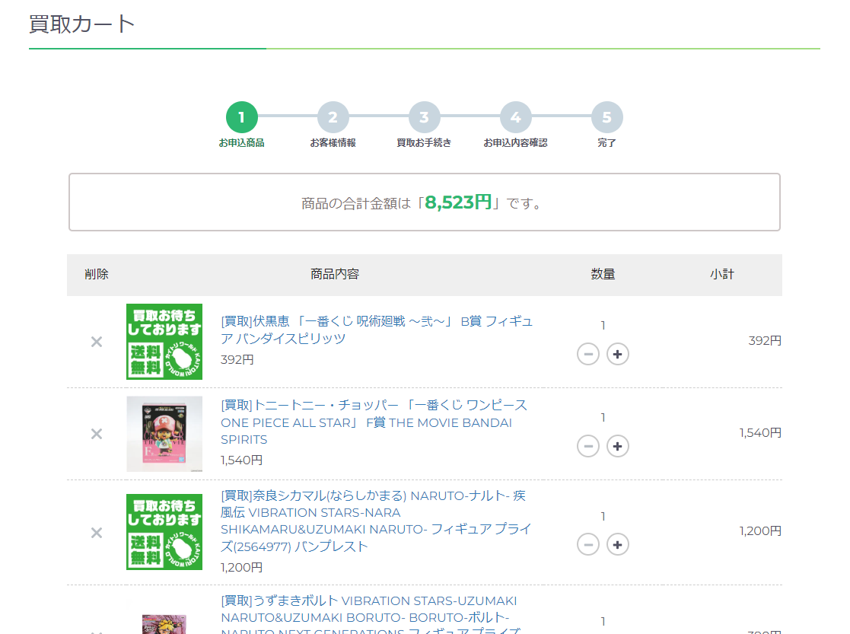Screen dimensions: 850x634
Task: Open the 奈良シカマル VIBRATION STARS product link
Action: (376, 521)
